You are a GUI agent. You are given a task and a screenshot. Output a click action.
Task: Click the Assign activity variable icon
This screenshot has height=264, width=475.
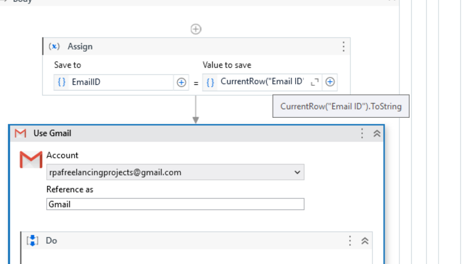tap(55, 46)
